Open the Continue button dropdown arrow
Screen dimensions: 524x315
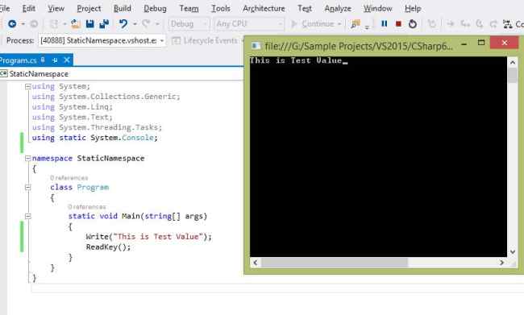[339, 24]
